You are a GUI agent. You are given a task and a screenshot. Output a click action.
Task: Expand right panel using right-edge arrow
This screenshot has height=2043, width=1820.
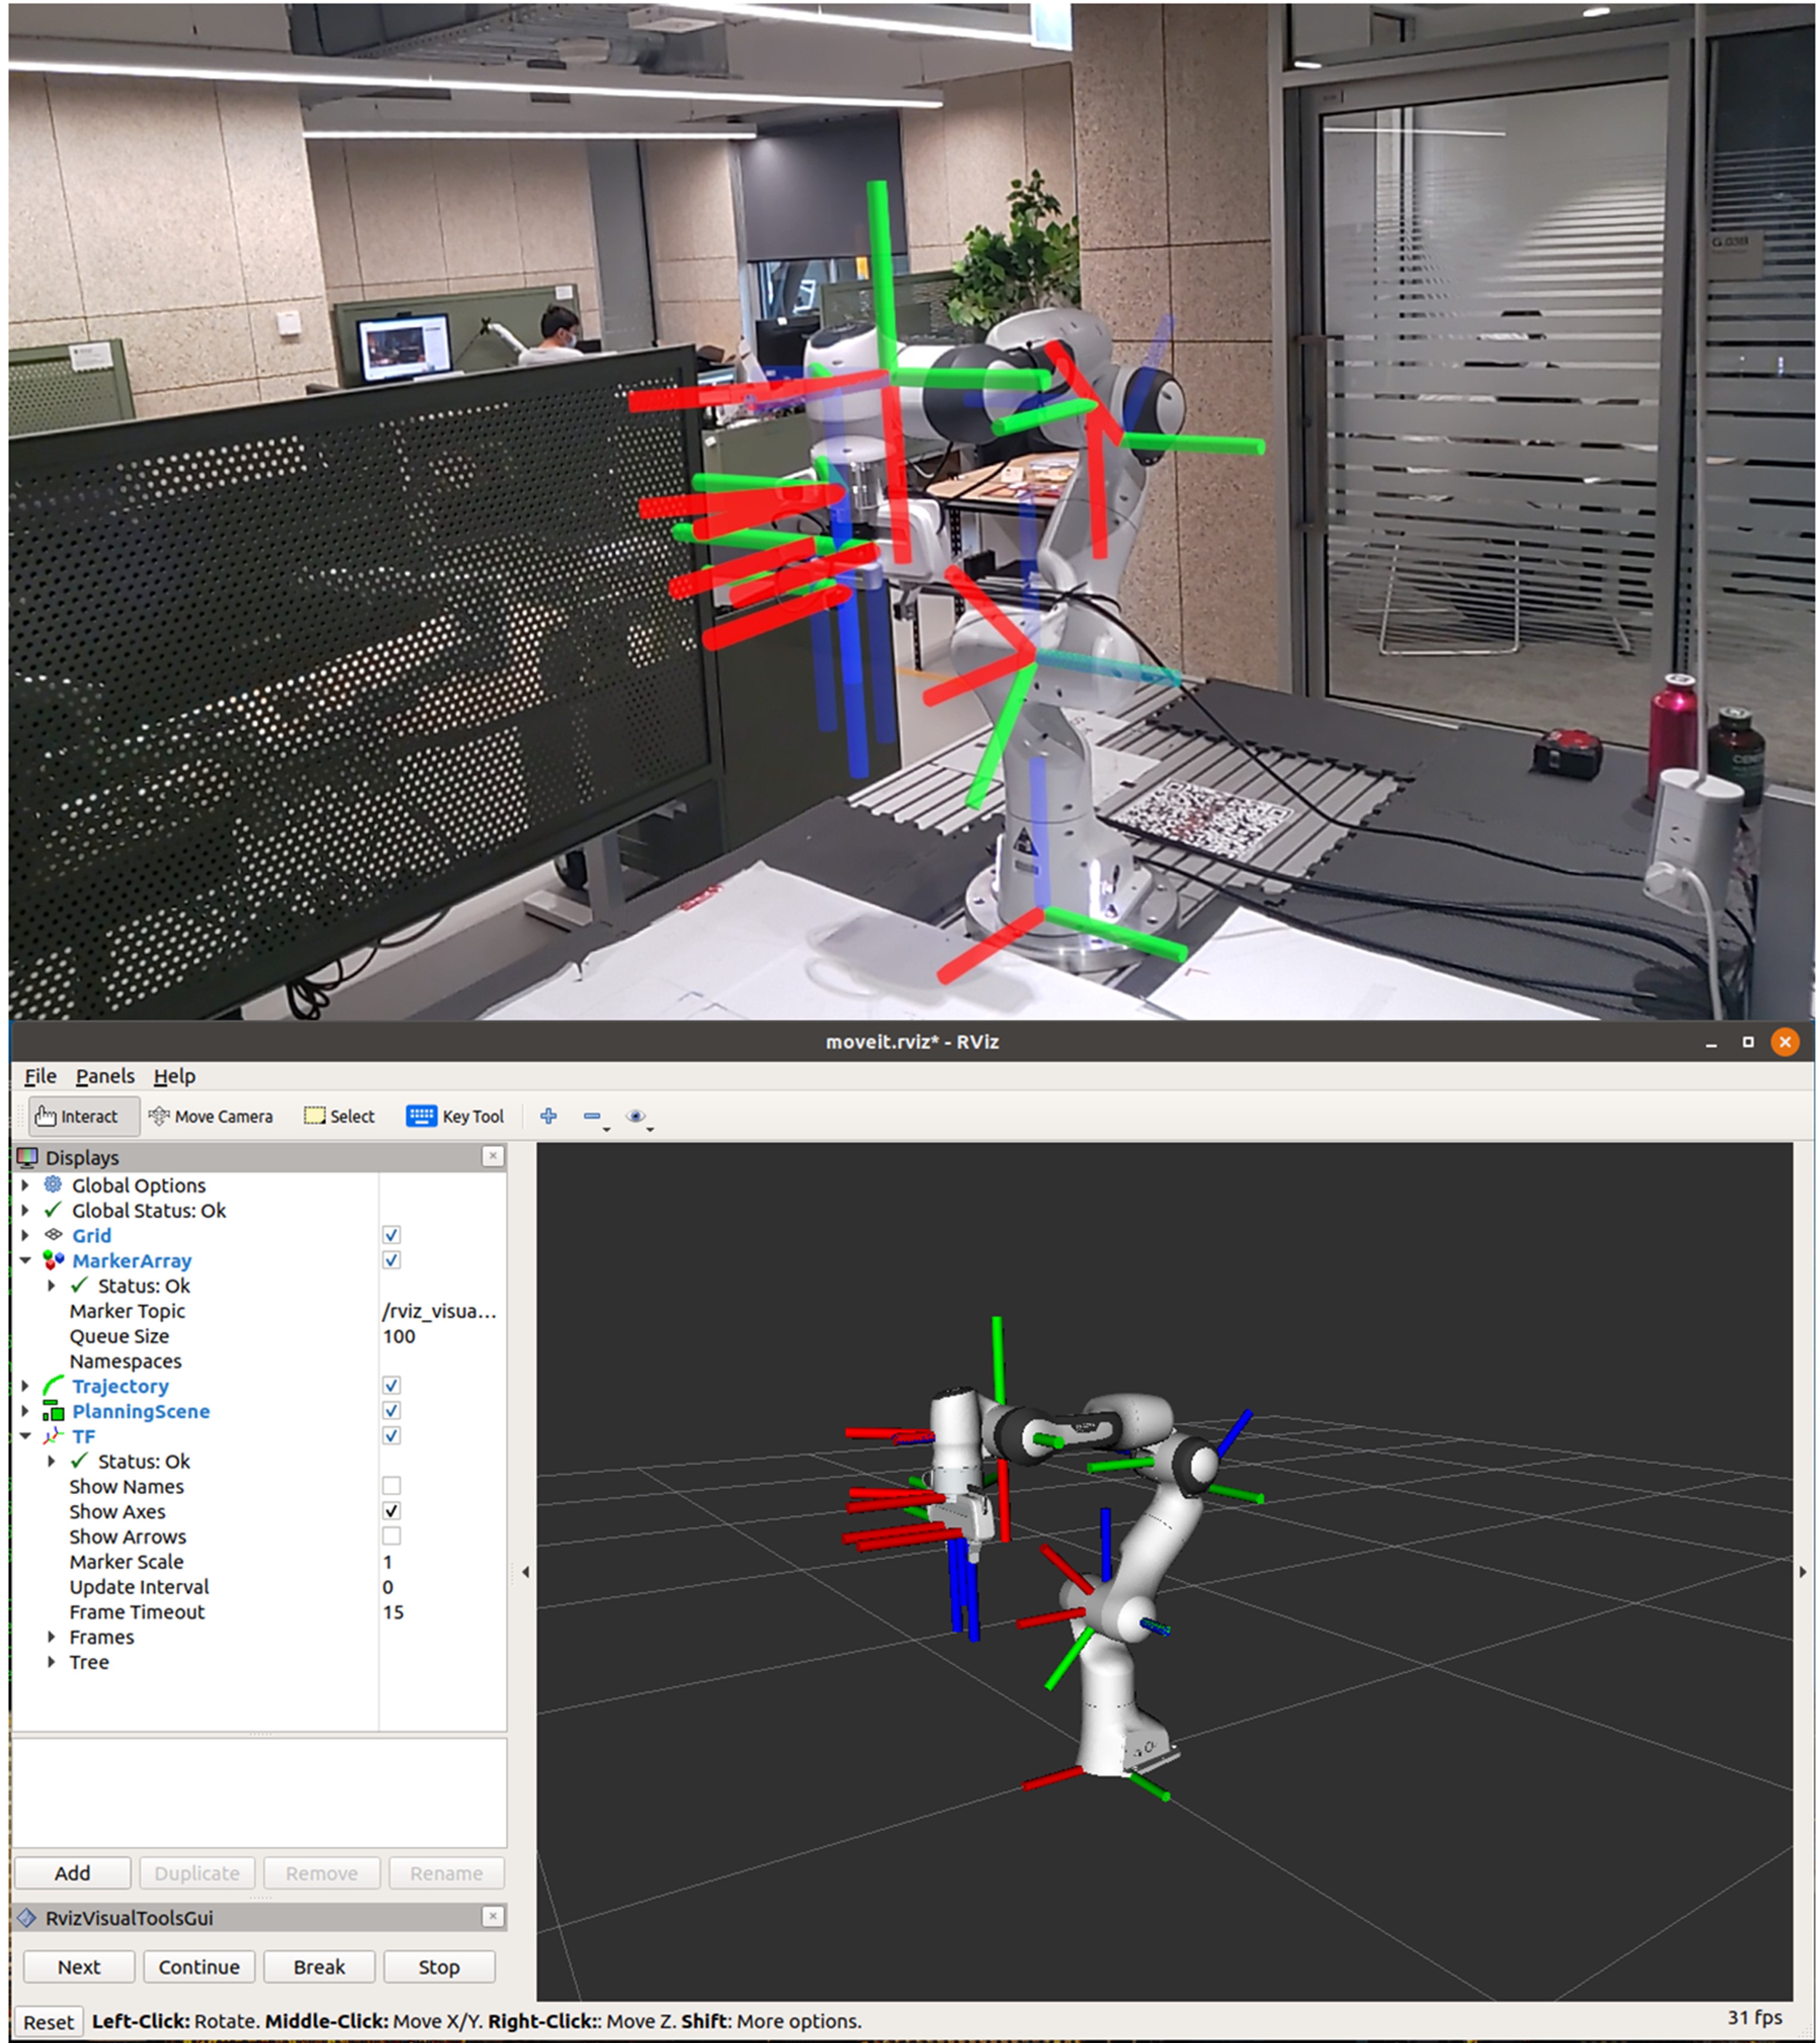pyautogui.click(x=1803, y=1572)
